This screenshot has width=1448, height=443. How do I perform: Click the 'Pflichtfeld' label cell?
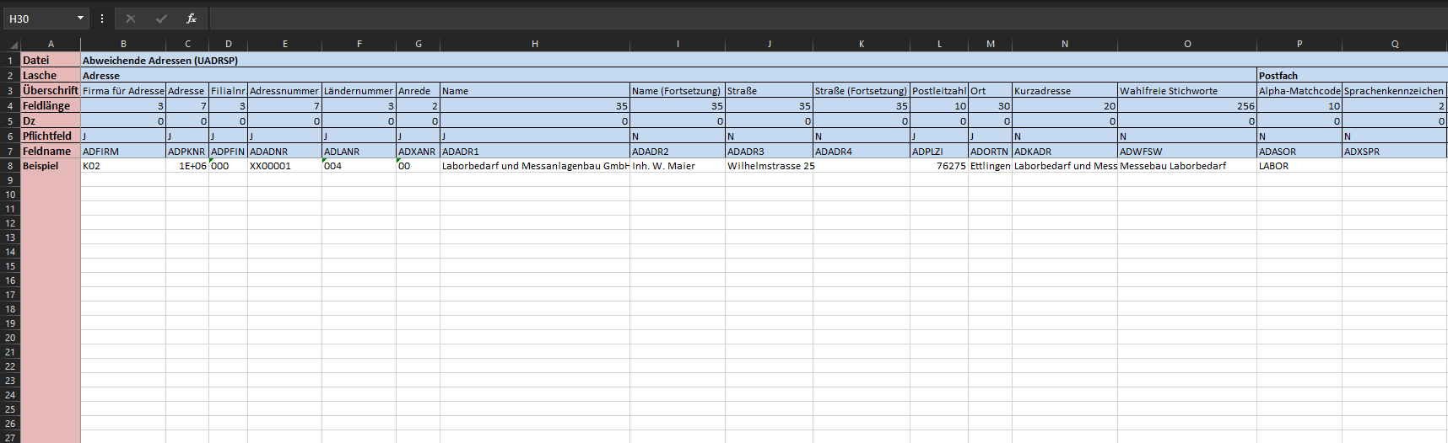click(x=51, y=136)
